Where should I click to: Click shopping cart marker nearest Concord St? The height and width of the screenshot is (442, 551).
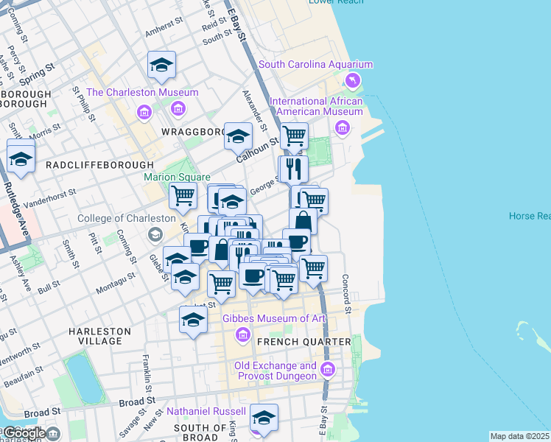click(x=314, y=271)
